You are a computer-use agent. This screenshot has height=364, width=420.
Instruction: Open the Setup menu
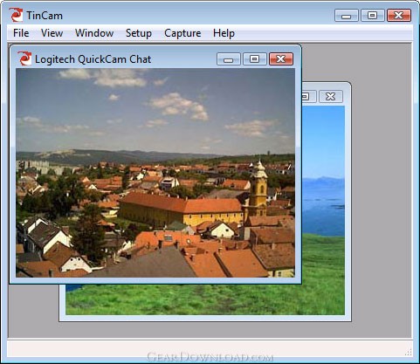point(139,33)
